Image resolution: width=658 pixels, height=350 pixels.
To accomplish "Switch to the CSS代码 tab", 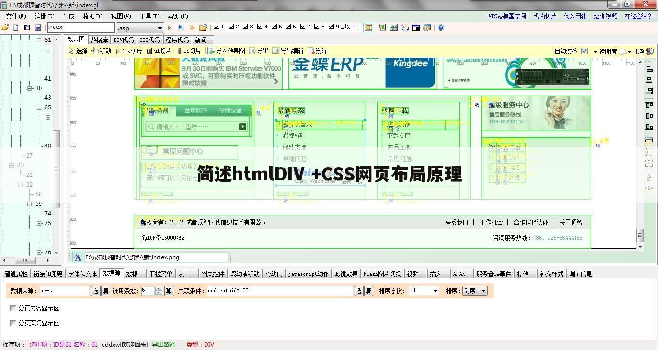I will pyautogui.click(x=150, y=40).
